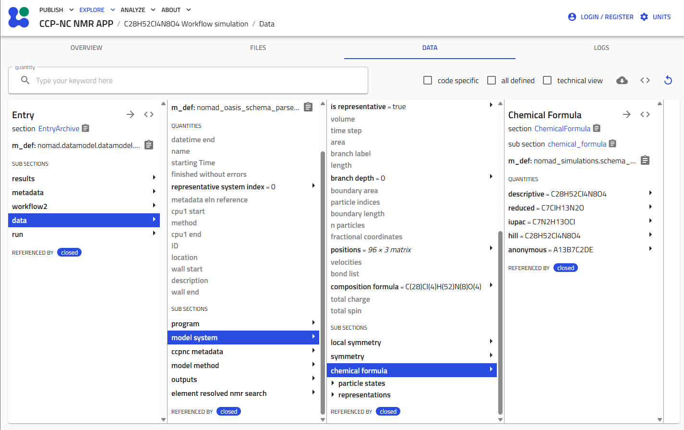
Task: Copy chemical_formula sub section clipboard icon
Action: click(x=612, y=144)
